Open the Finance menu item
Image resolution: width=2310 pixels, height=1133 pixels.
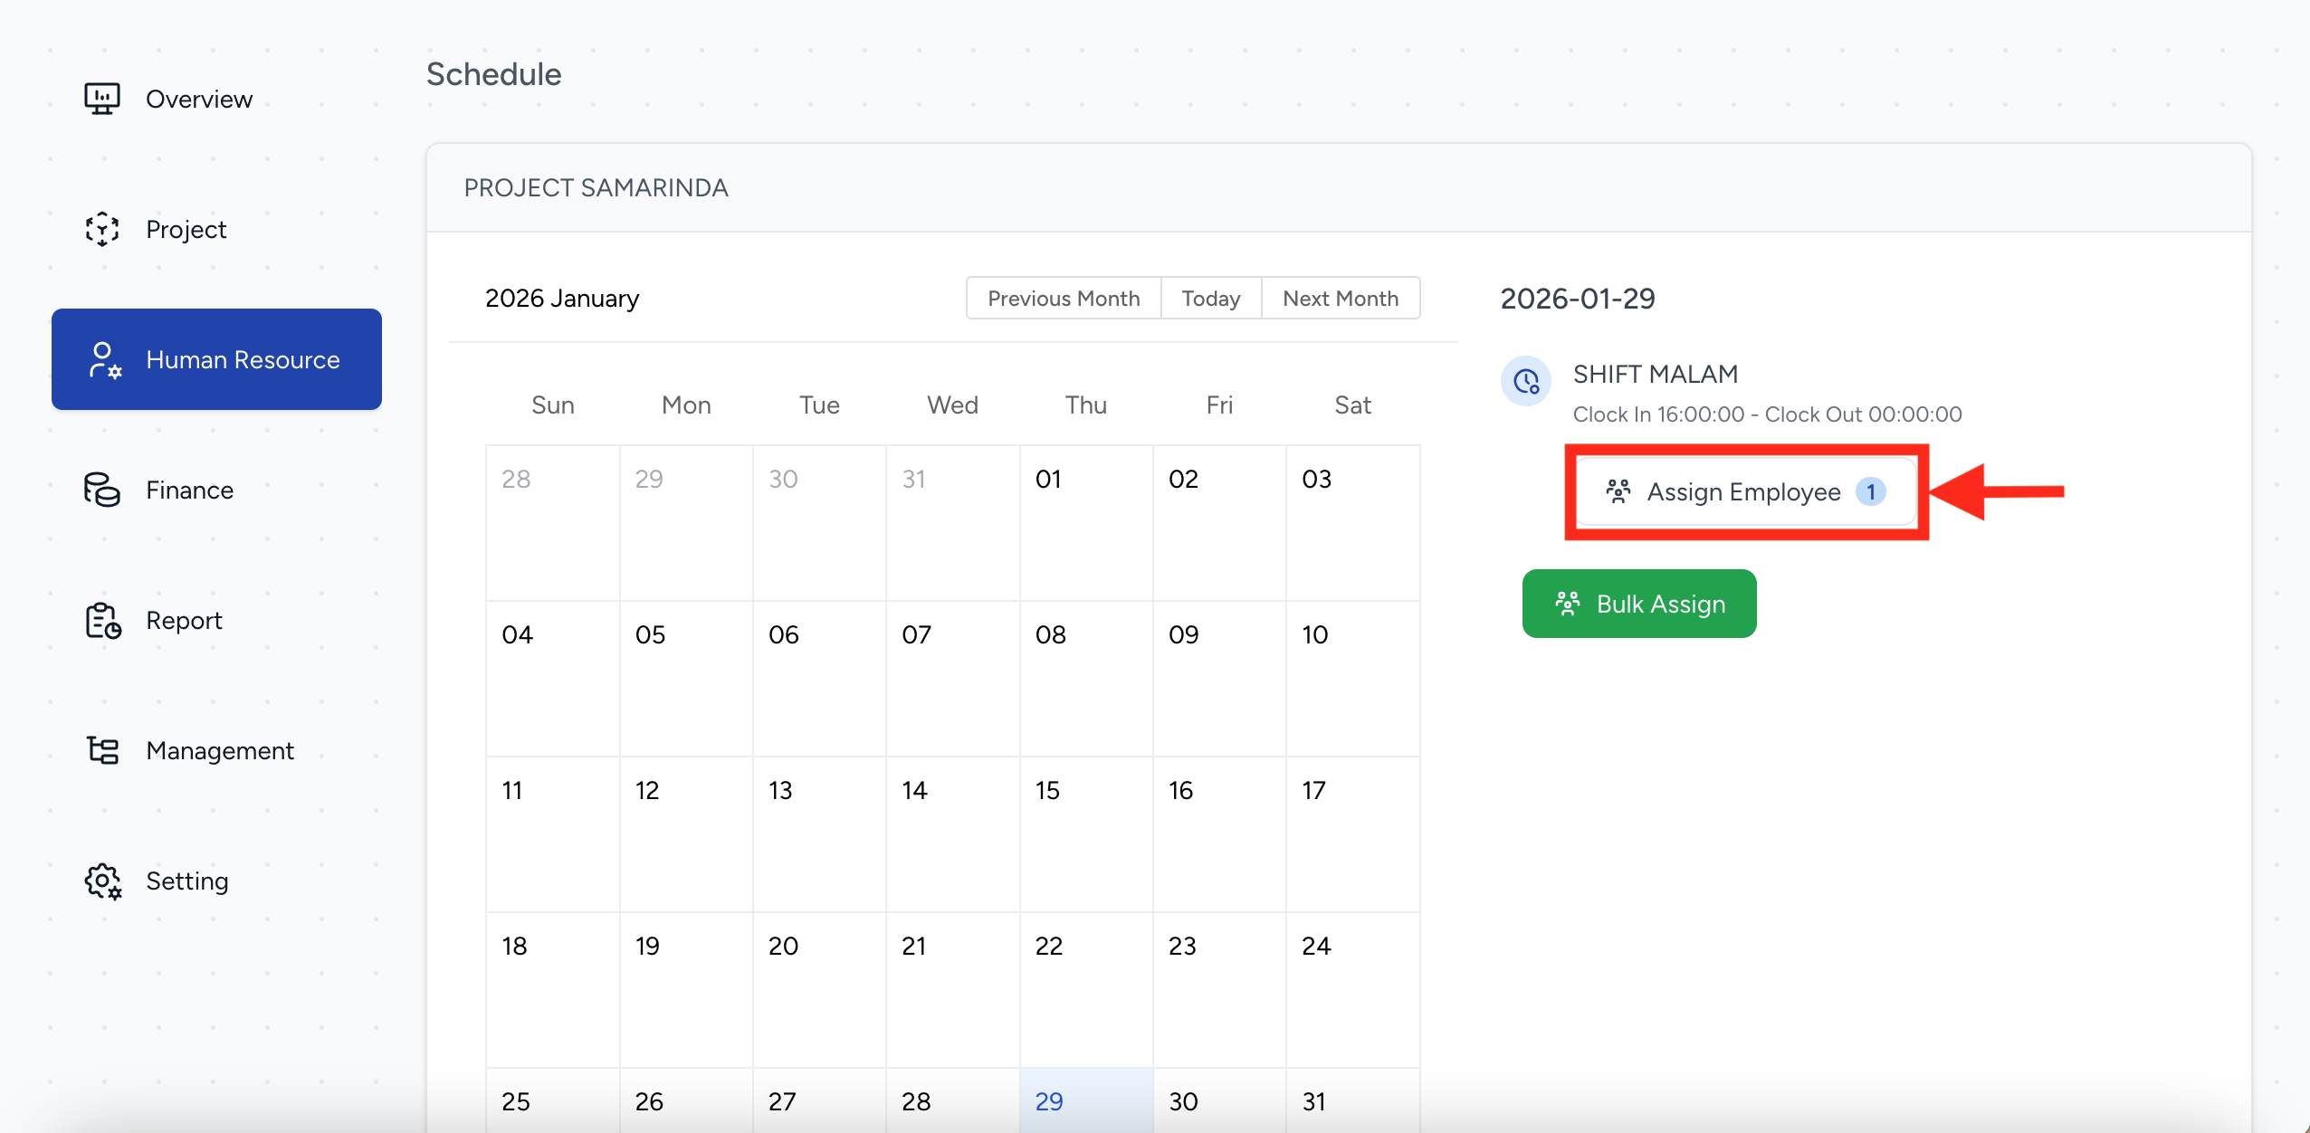point(190,490)
